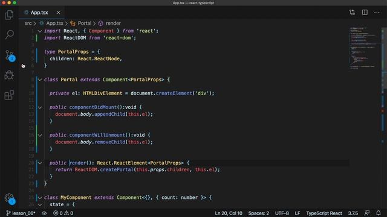387x217 pixels.
Task: Collapse the class MyComponent fold arrow
Action: pos(40,198)
